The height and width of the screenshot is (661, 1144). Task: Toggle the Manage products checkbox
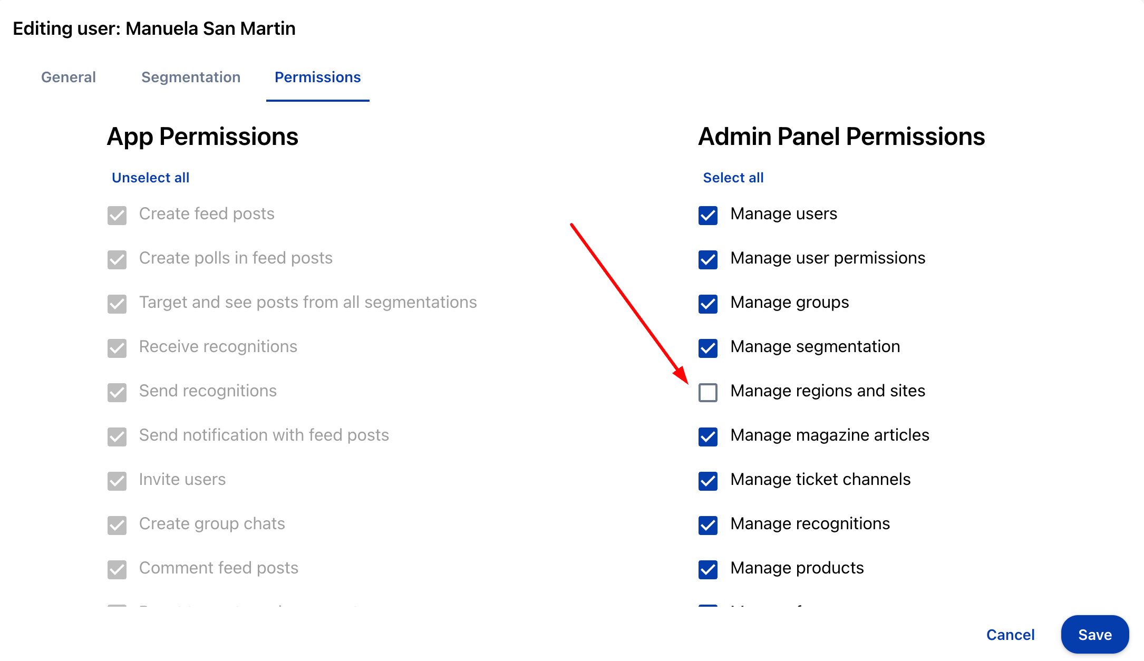(x=707, y=569)
